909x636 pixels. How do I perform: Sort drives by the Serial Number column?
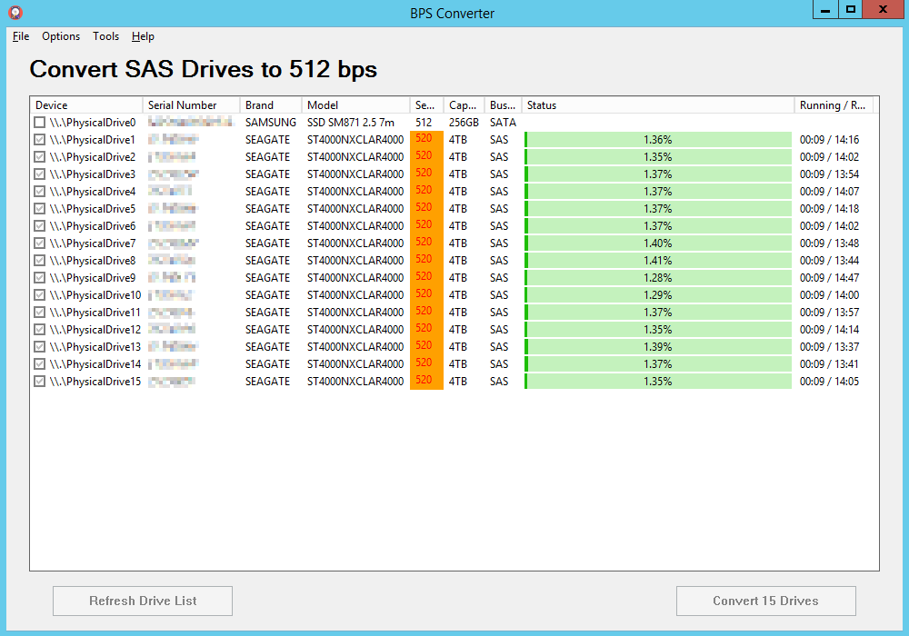coord(190,104)
